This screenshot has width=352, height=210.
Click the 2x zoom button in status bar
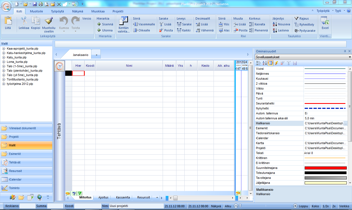click(x=334, y=206)
